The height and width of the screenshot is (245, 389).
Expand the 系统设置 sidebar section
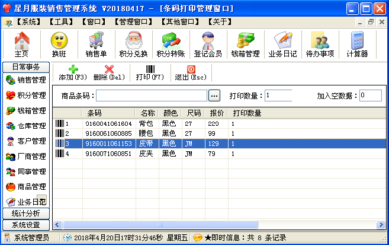26,225
